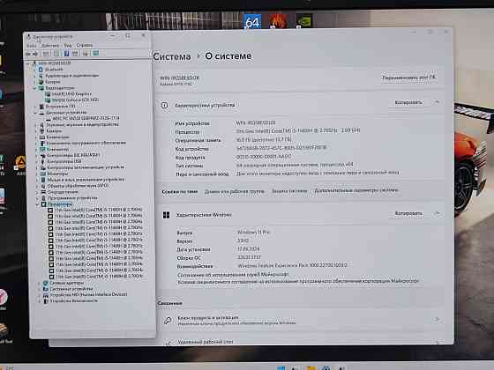Click the Forward arrow in Device Manager toolbar
The image size is (494, 370).
[x=35, y=54]
